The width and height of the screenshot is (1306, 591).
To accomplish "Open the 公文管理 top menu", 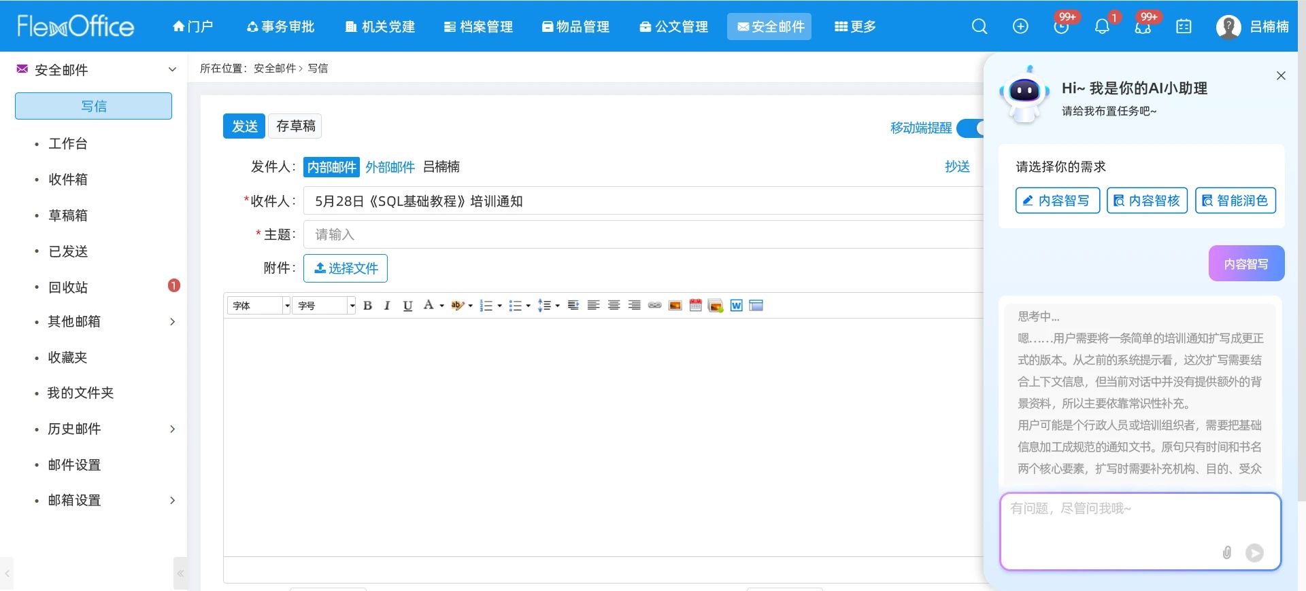I will pyautogui.click(x=673, y=26).
